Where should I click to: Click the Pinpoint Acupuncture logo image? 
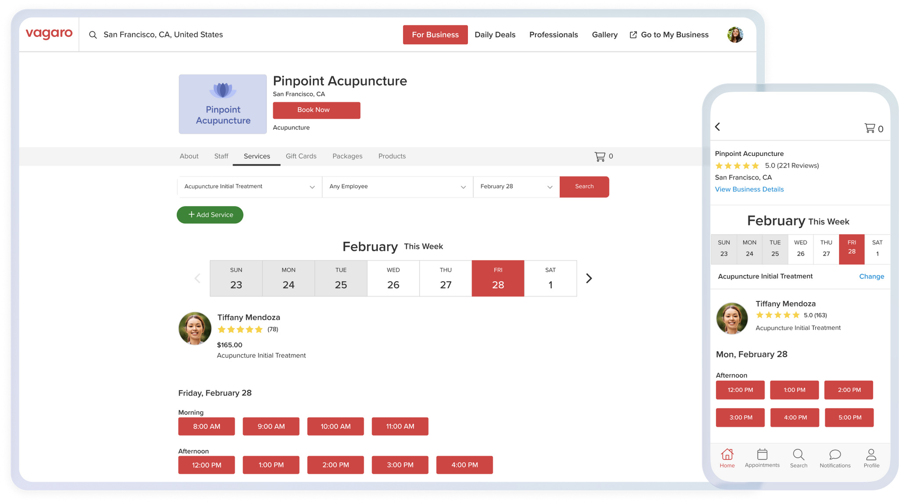(223, 104)
